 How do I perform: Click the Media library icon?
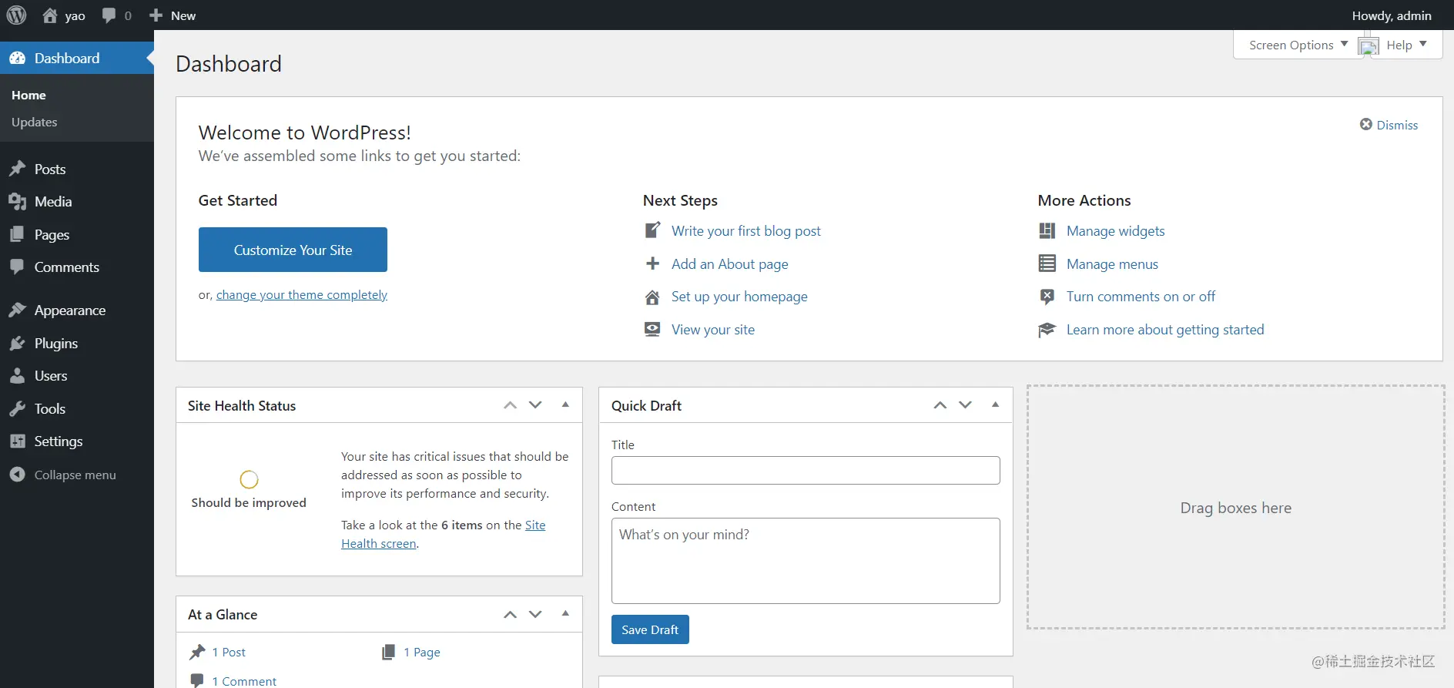[x=17, y=202]
